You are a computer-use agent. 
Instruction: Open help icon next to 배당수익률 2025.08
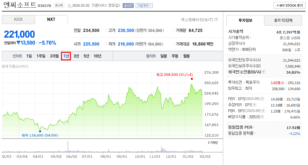click(x=262, y=117)
